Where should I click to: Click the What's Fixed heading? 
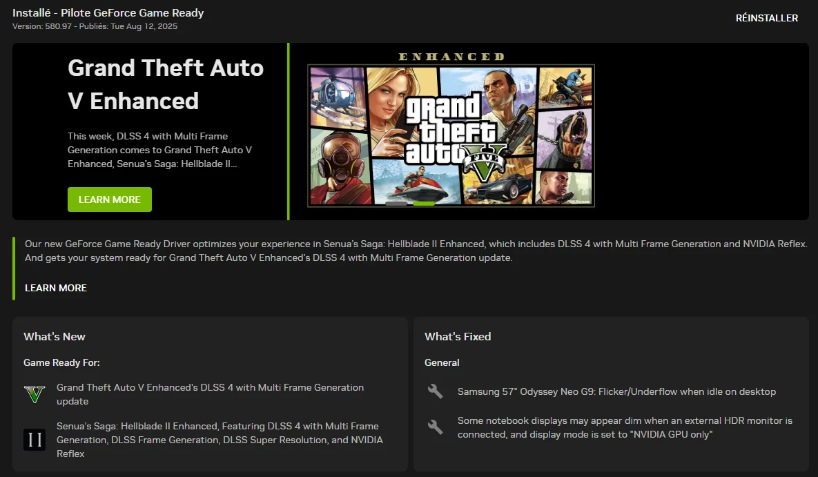[x=458, y=337]
